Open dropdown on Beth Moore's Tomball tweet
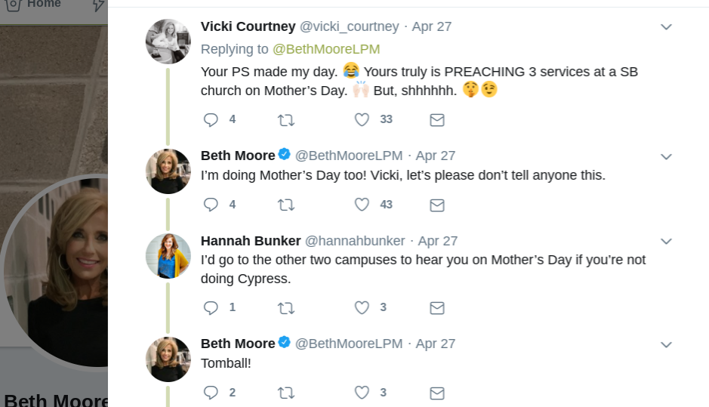This screenshot has height=407, width=709. click(666, 344)
